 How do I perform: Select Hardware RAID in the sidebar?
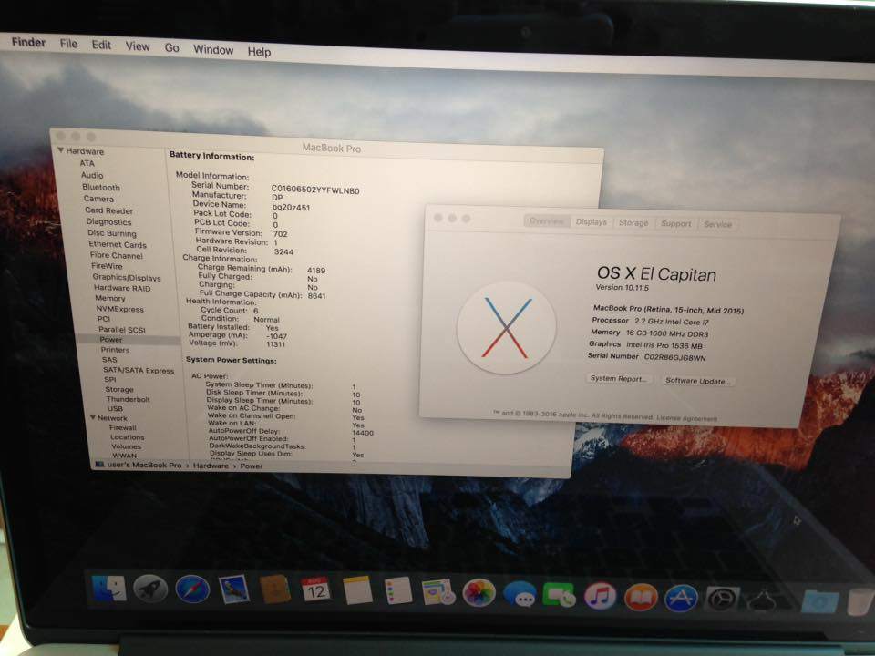[x=122, y=288]
